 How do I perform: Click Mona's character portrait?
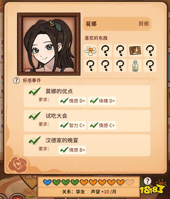(x=49, y=44)
